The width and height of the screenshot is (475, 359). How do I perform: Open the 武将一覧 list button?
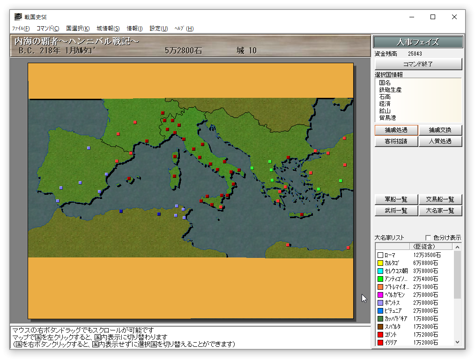396,211
